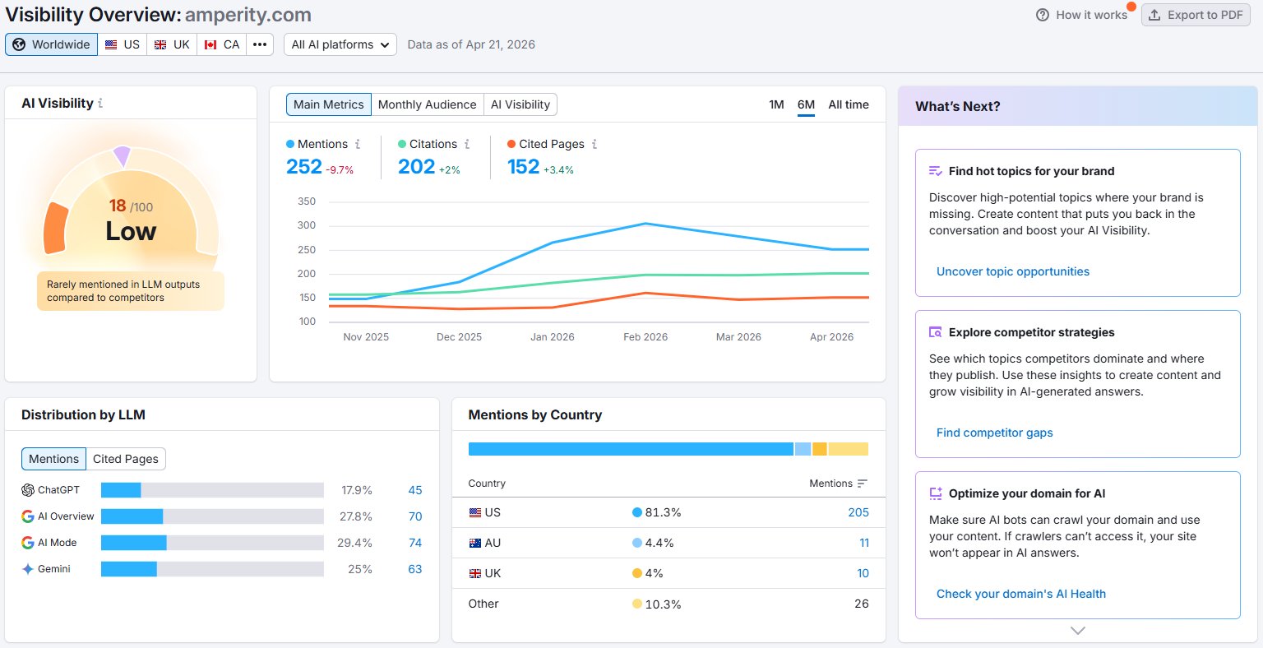The width and height of the screenshot is (1263, 648).
Task: Click the AI Overview distribution bar
Action: pyautogui.click(x=212, y=516)
